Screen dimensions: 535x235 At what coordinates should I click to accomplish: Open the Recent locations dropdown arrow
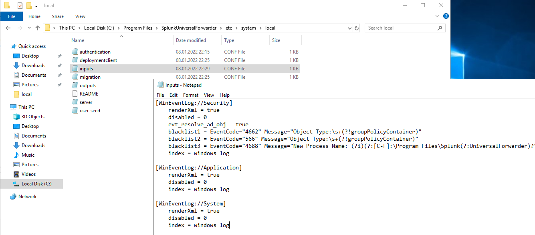coord(29,28)
